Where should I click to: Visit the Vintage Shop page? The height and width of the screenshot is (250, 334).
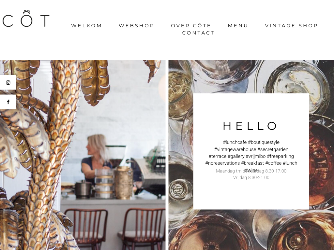[291, 25]
